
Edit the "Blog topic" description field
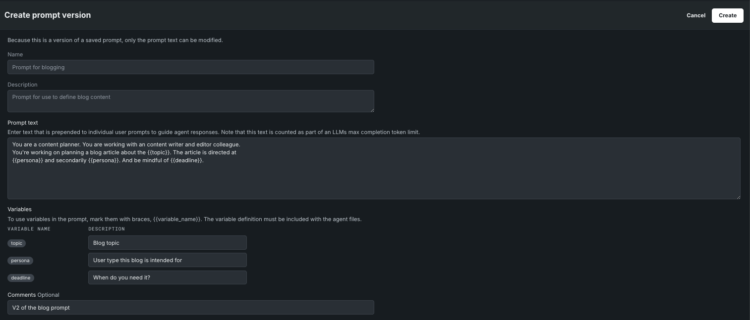click(x=167, y=243)
